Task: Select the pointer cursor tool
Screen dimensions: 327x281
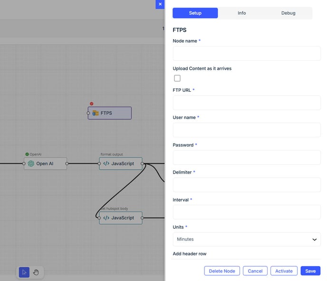Action: pyautogui.click(x=24, y=272)
